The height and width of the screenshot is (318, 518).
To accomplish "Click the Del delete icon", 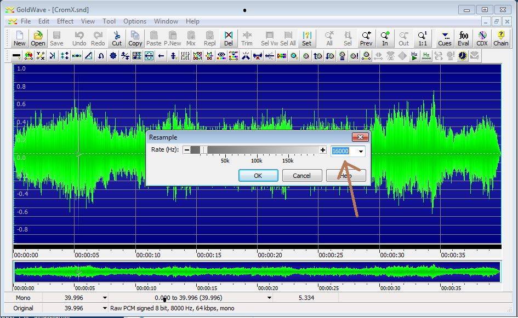I will coord(228,38).
